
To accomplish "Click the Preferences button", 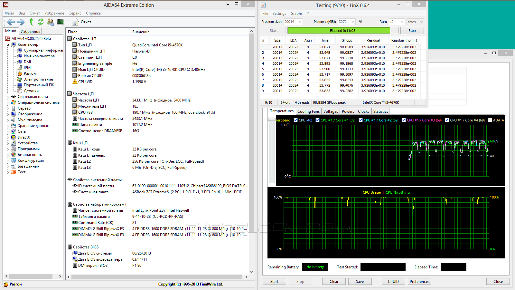I will click(419, 282).
